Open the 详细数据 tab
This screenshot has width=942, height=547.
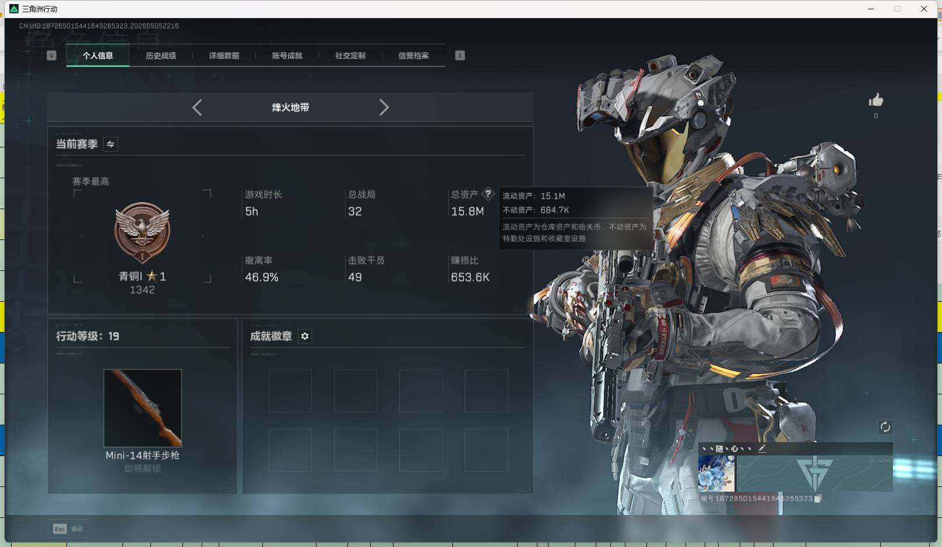[x=224, y=55]
